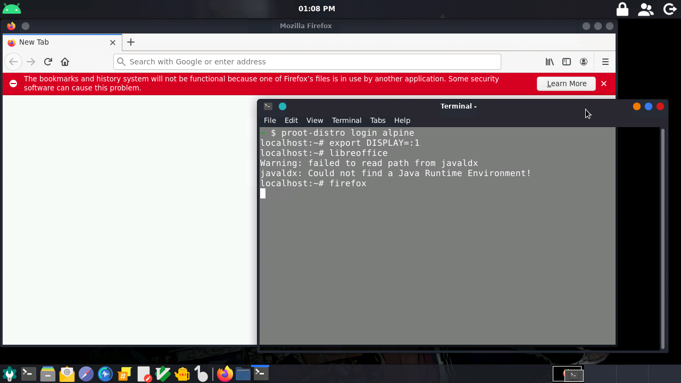Click the Firefox address search bar
The width and height of the screenshot is (681, 383).
(307, 62)
